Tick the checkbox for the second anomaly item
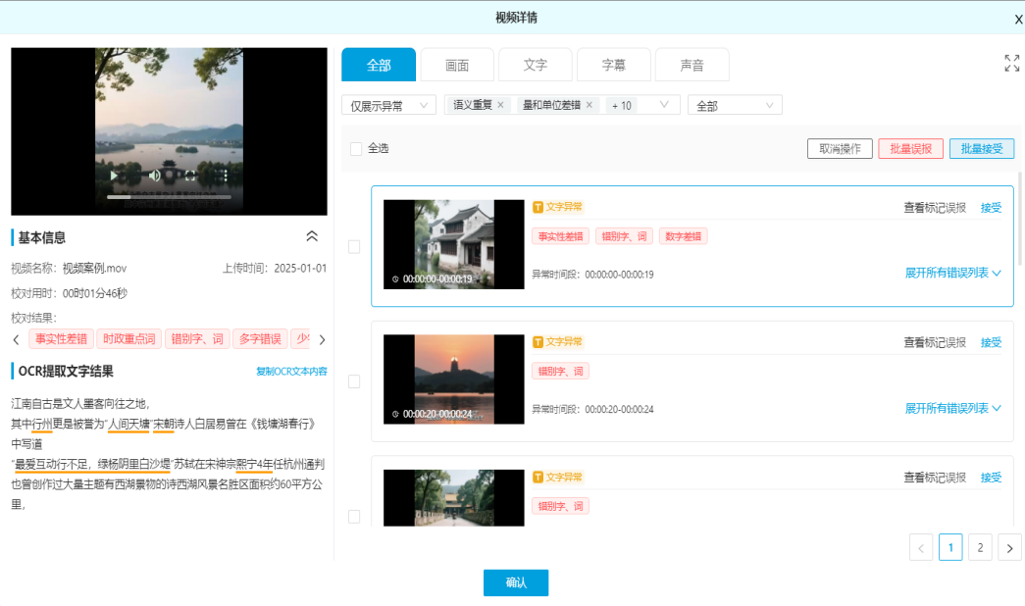Viewport: 1025px width, 606px height. pyautogui.click(x=354, y=381)
